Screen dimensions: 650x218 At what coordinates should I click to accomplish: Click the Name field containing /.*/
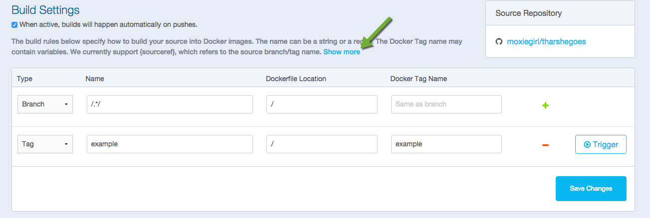click(170, 105)
